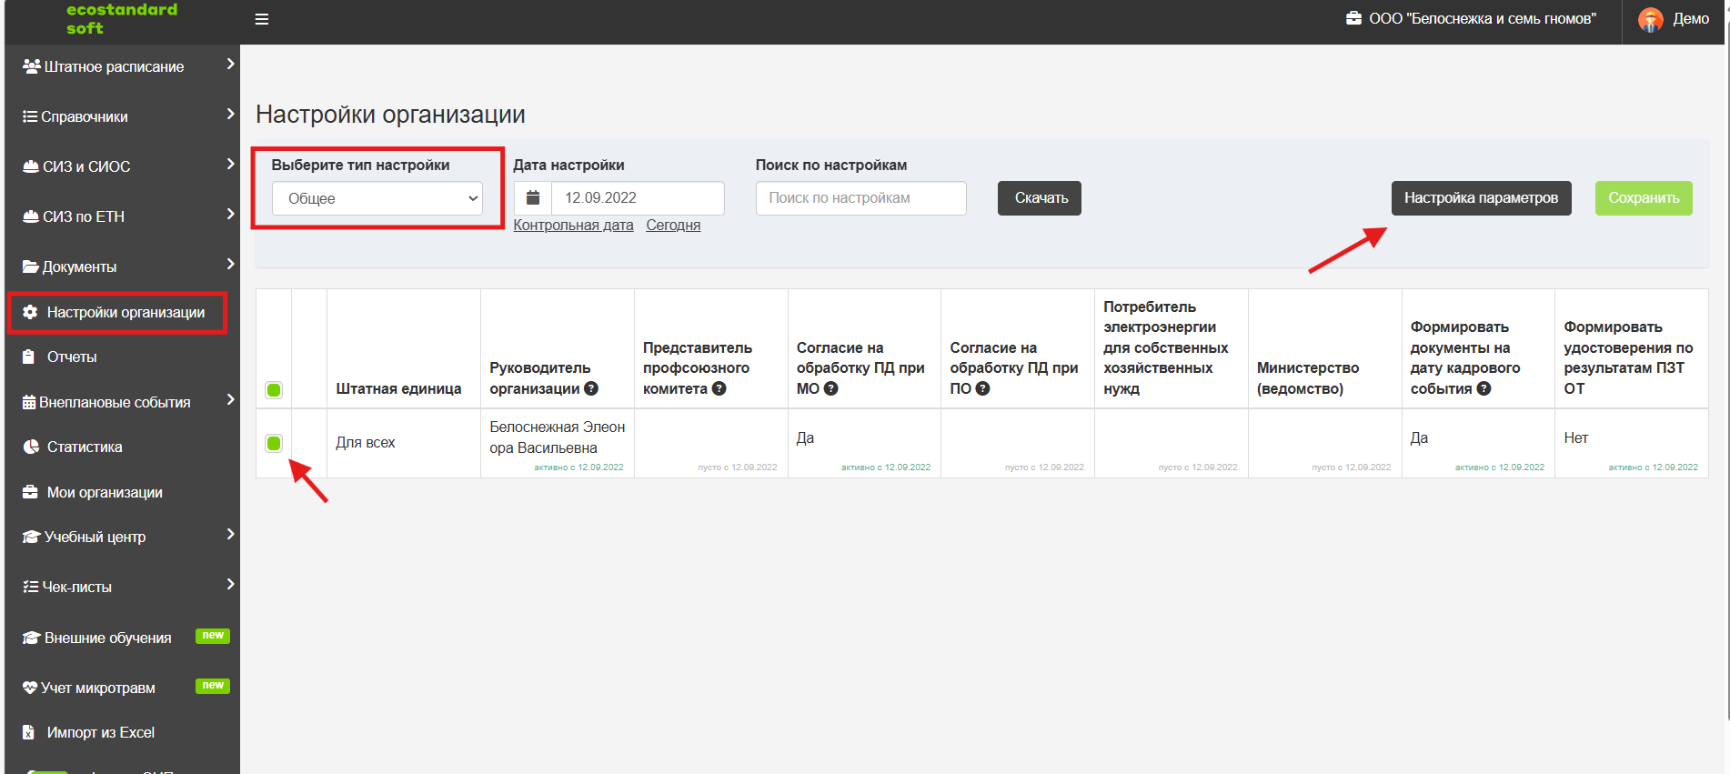Click the Нет value under удостоверения по ПЗТ
Viewport: 1730px width, 774px height.
point(1575,438)
